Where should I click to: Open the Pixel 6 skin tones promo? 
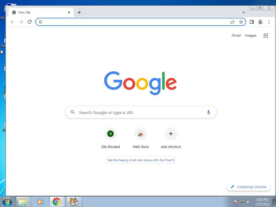(x=141, y=160)
